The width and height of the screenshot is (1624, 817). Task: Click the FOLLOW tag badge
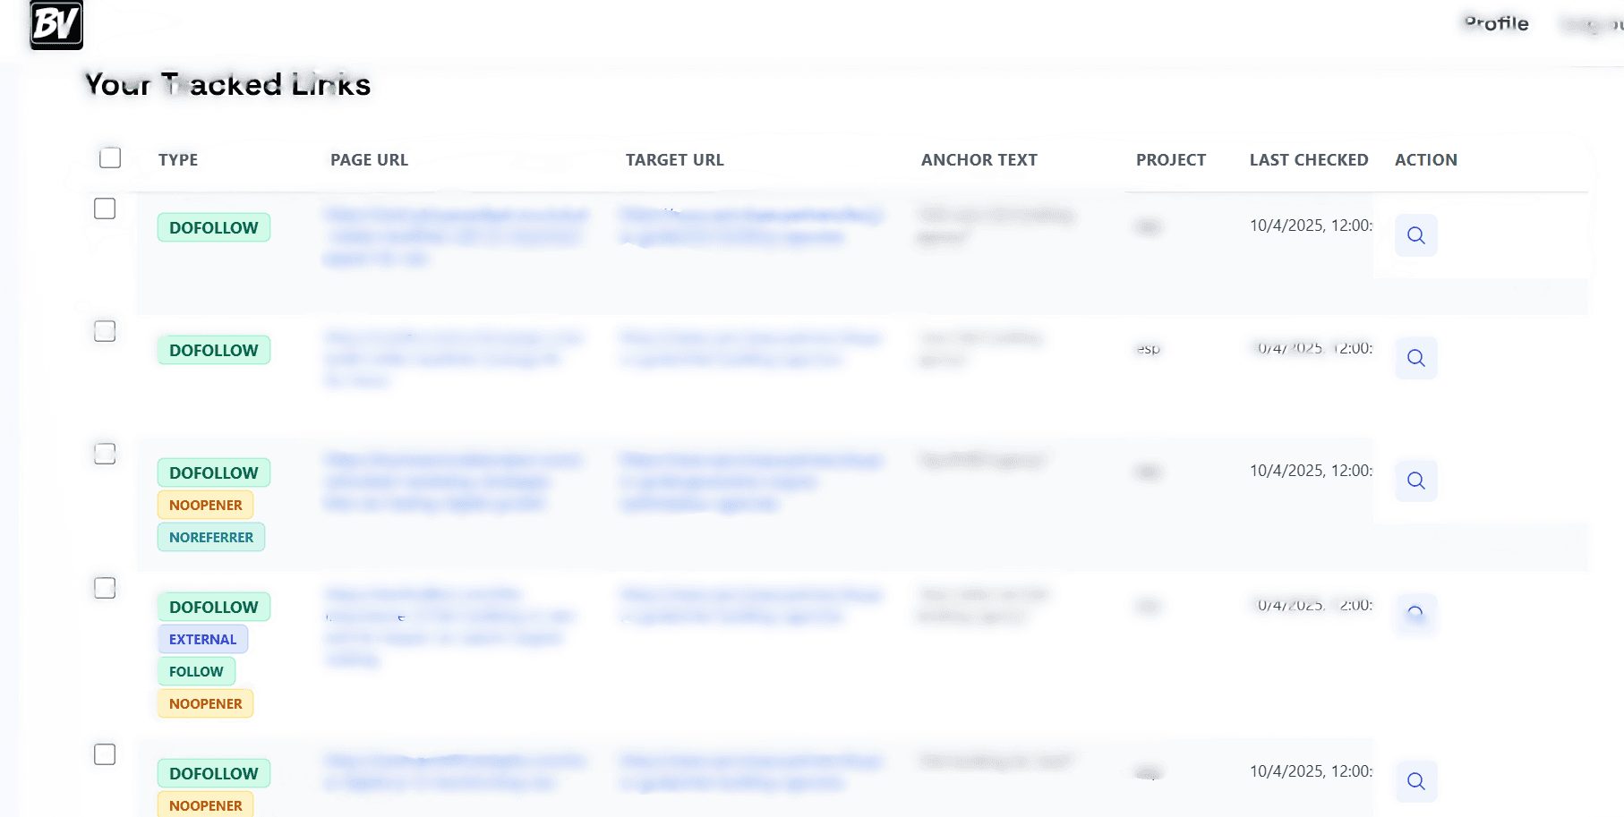[196, 671]
